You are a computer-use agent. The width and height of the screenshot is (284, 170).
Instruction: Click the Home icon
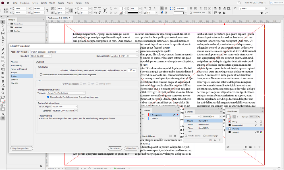(8, 3)
